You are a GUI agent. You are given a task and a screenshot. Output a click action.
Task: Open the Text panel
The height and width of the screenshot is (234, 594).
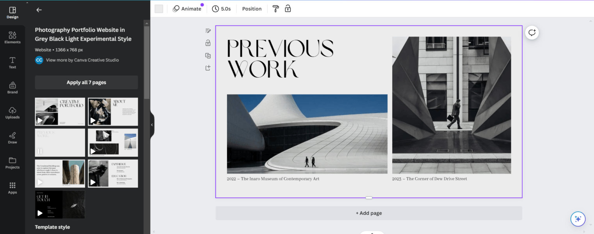tap(12, 62)
